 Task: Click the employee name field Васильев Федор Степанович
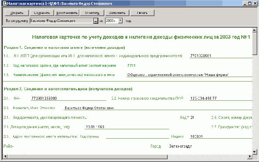61,21
